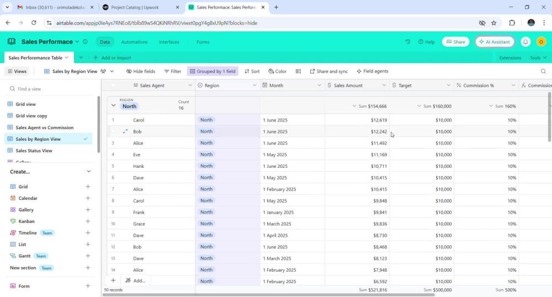Open collaborative view type icon
The image size is (552, 297).
point(103,71)
